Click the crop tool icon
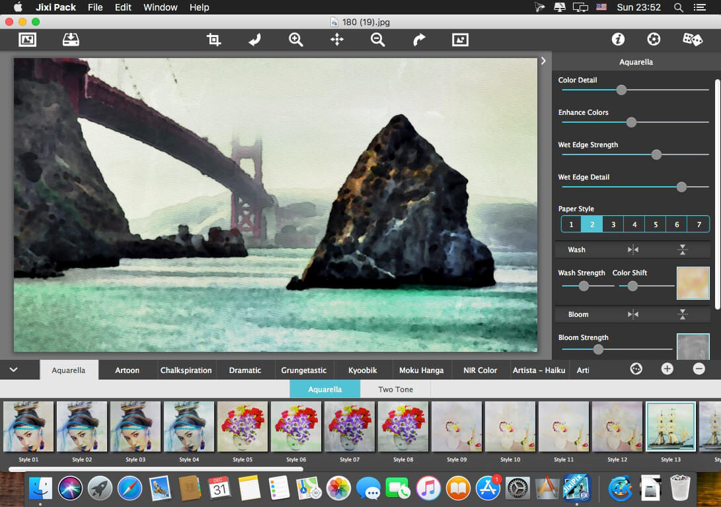 pyautogui.click(x=213, y=40)
